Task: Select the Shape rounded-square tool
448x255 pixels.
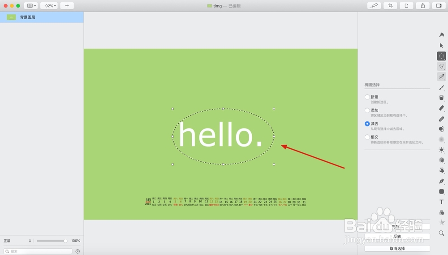Action: pos(441,191)
